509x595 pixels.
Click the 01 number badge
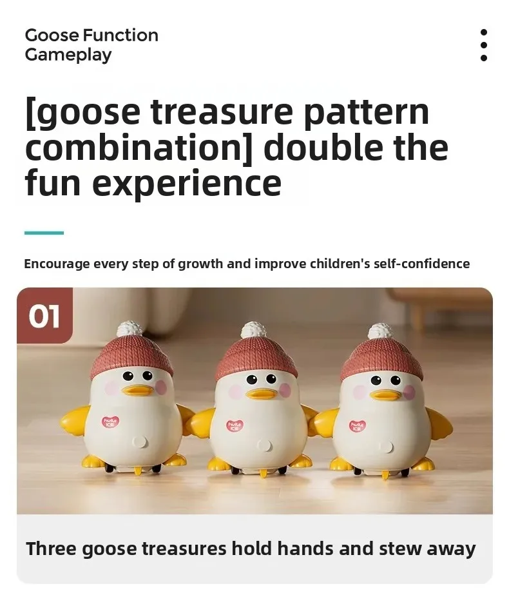tap(44, 316)
